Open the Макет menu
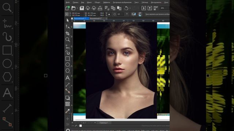Screen dimensions: 234x131 89,3
